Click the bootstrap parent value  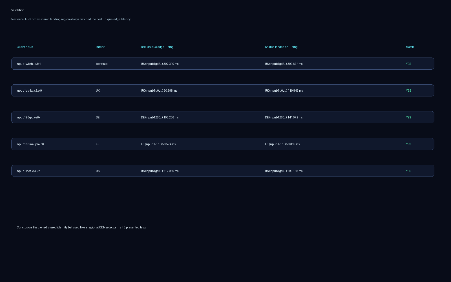coord(101,64)
